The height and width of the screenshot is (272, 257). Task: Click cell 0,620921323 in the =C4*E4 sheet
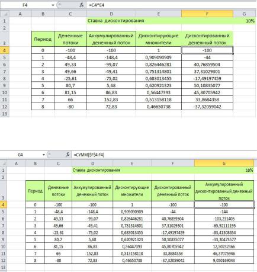pyautogui.click(x=159, y=85)
